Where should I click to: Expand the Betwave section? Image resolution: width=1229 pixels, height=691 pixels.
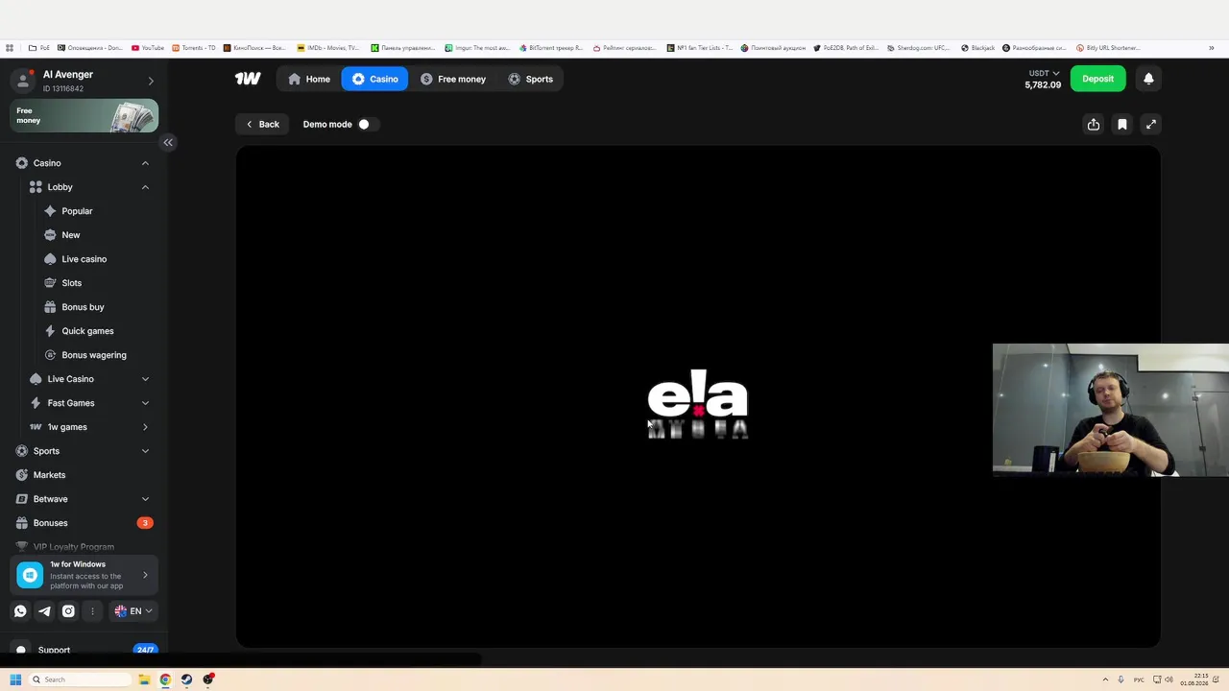pos(145,499)
